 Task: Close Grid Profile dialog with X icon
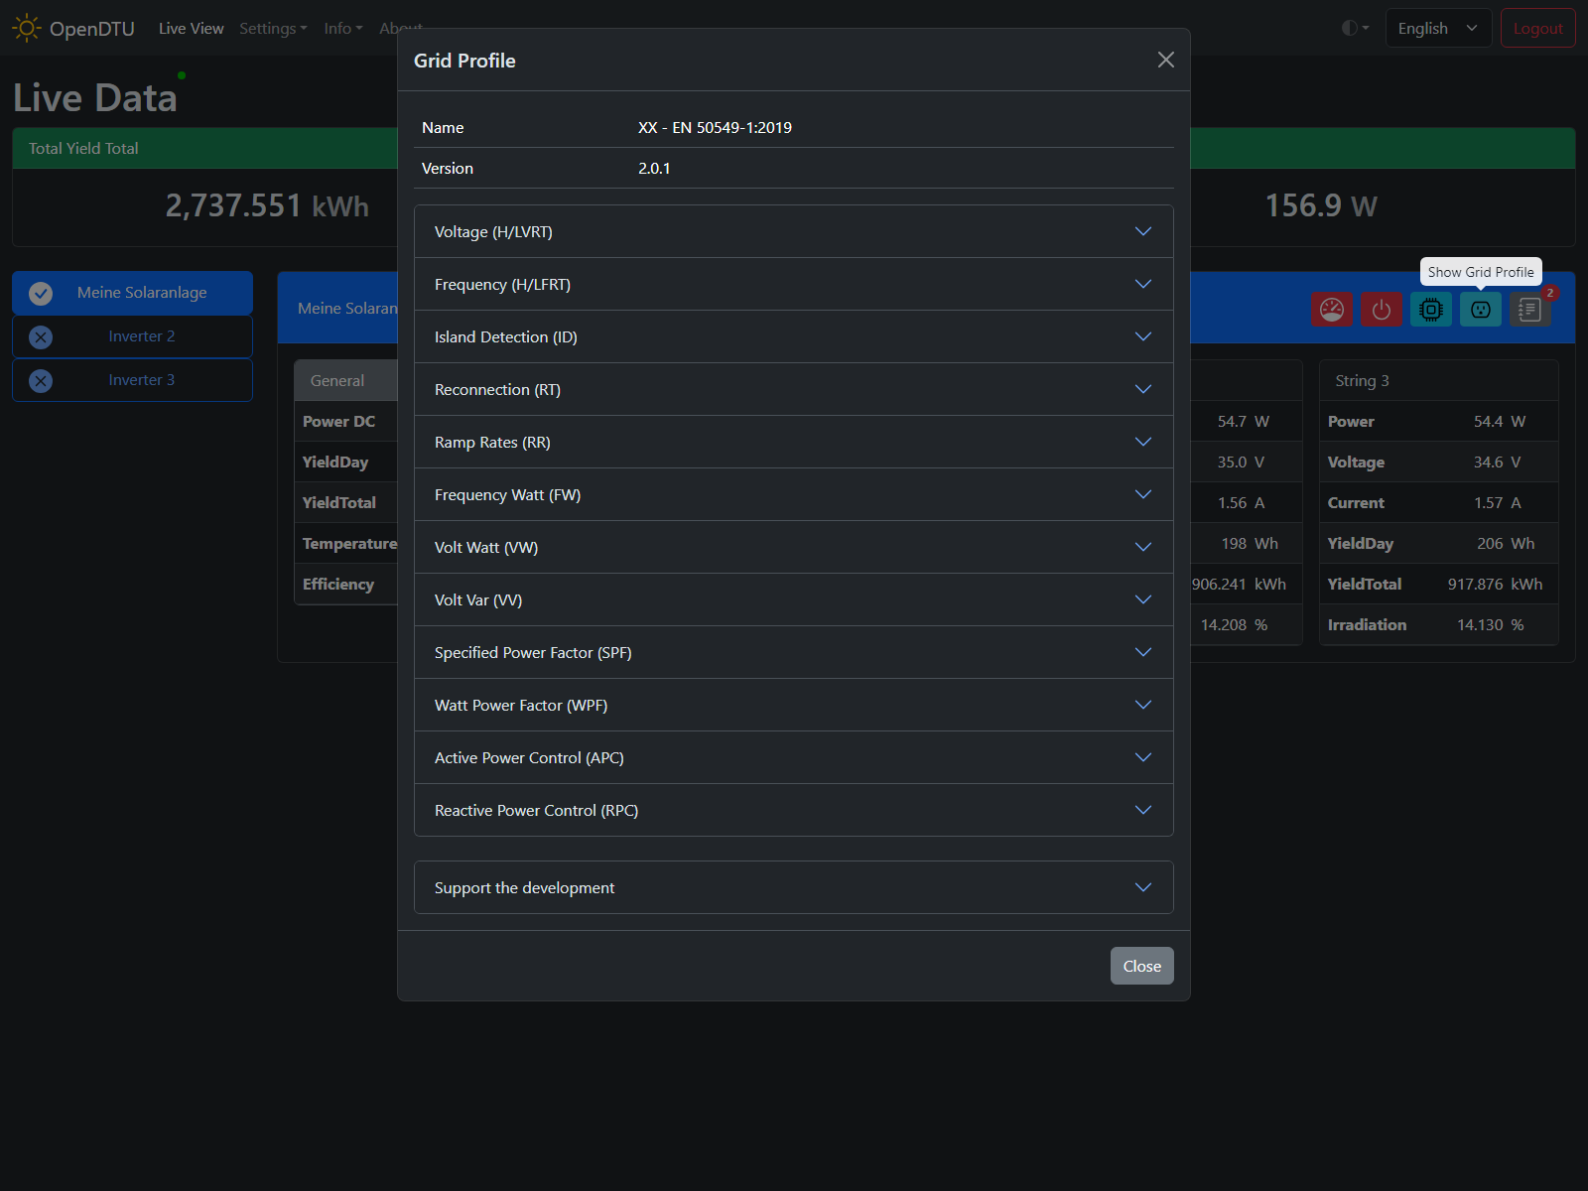tap(1165, 61)
